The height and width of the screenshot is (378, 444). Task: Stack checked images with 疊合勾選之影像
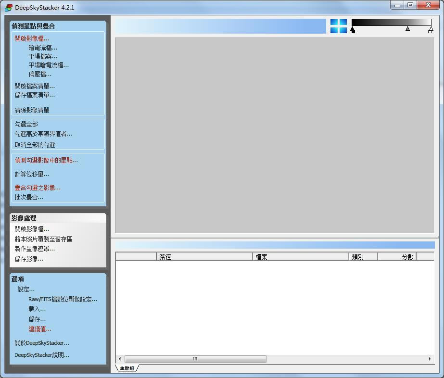[x=38, y=187]
